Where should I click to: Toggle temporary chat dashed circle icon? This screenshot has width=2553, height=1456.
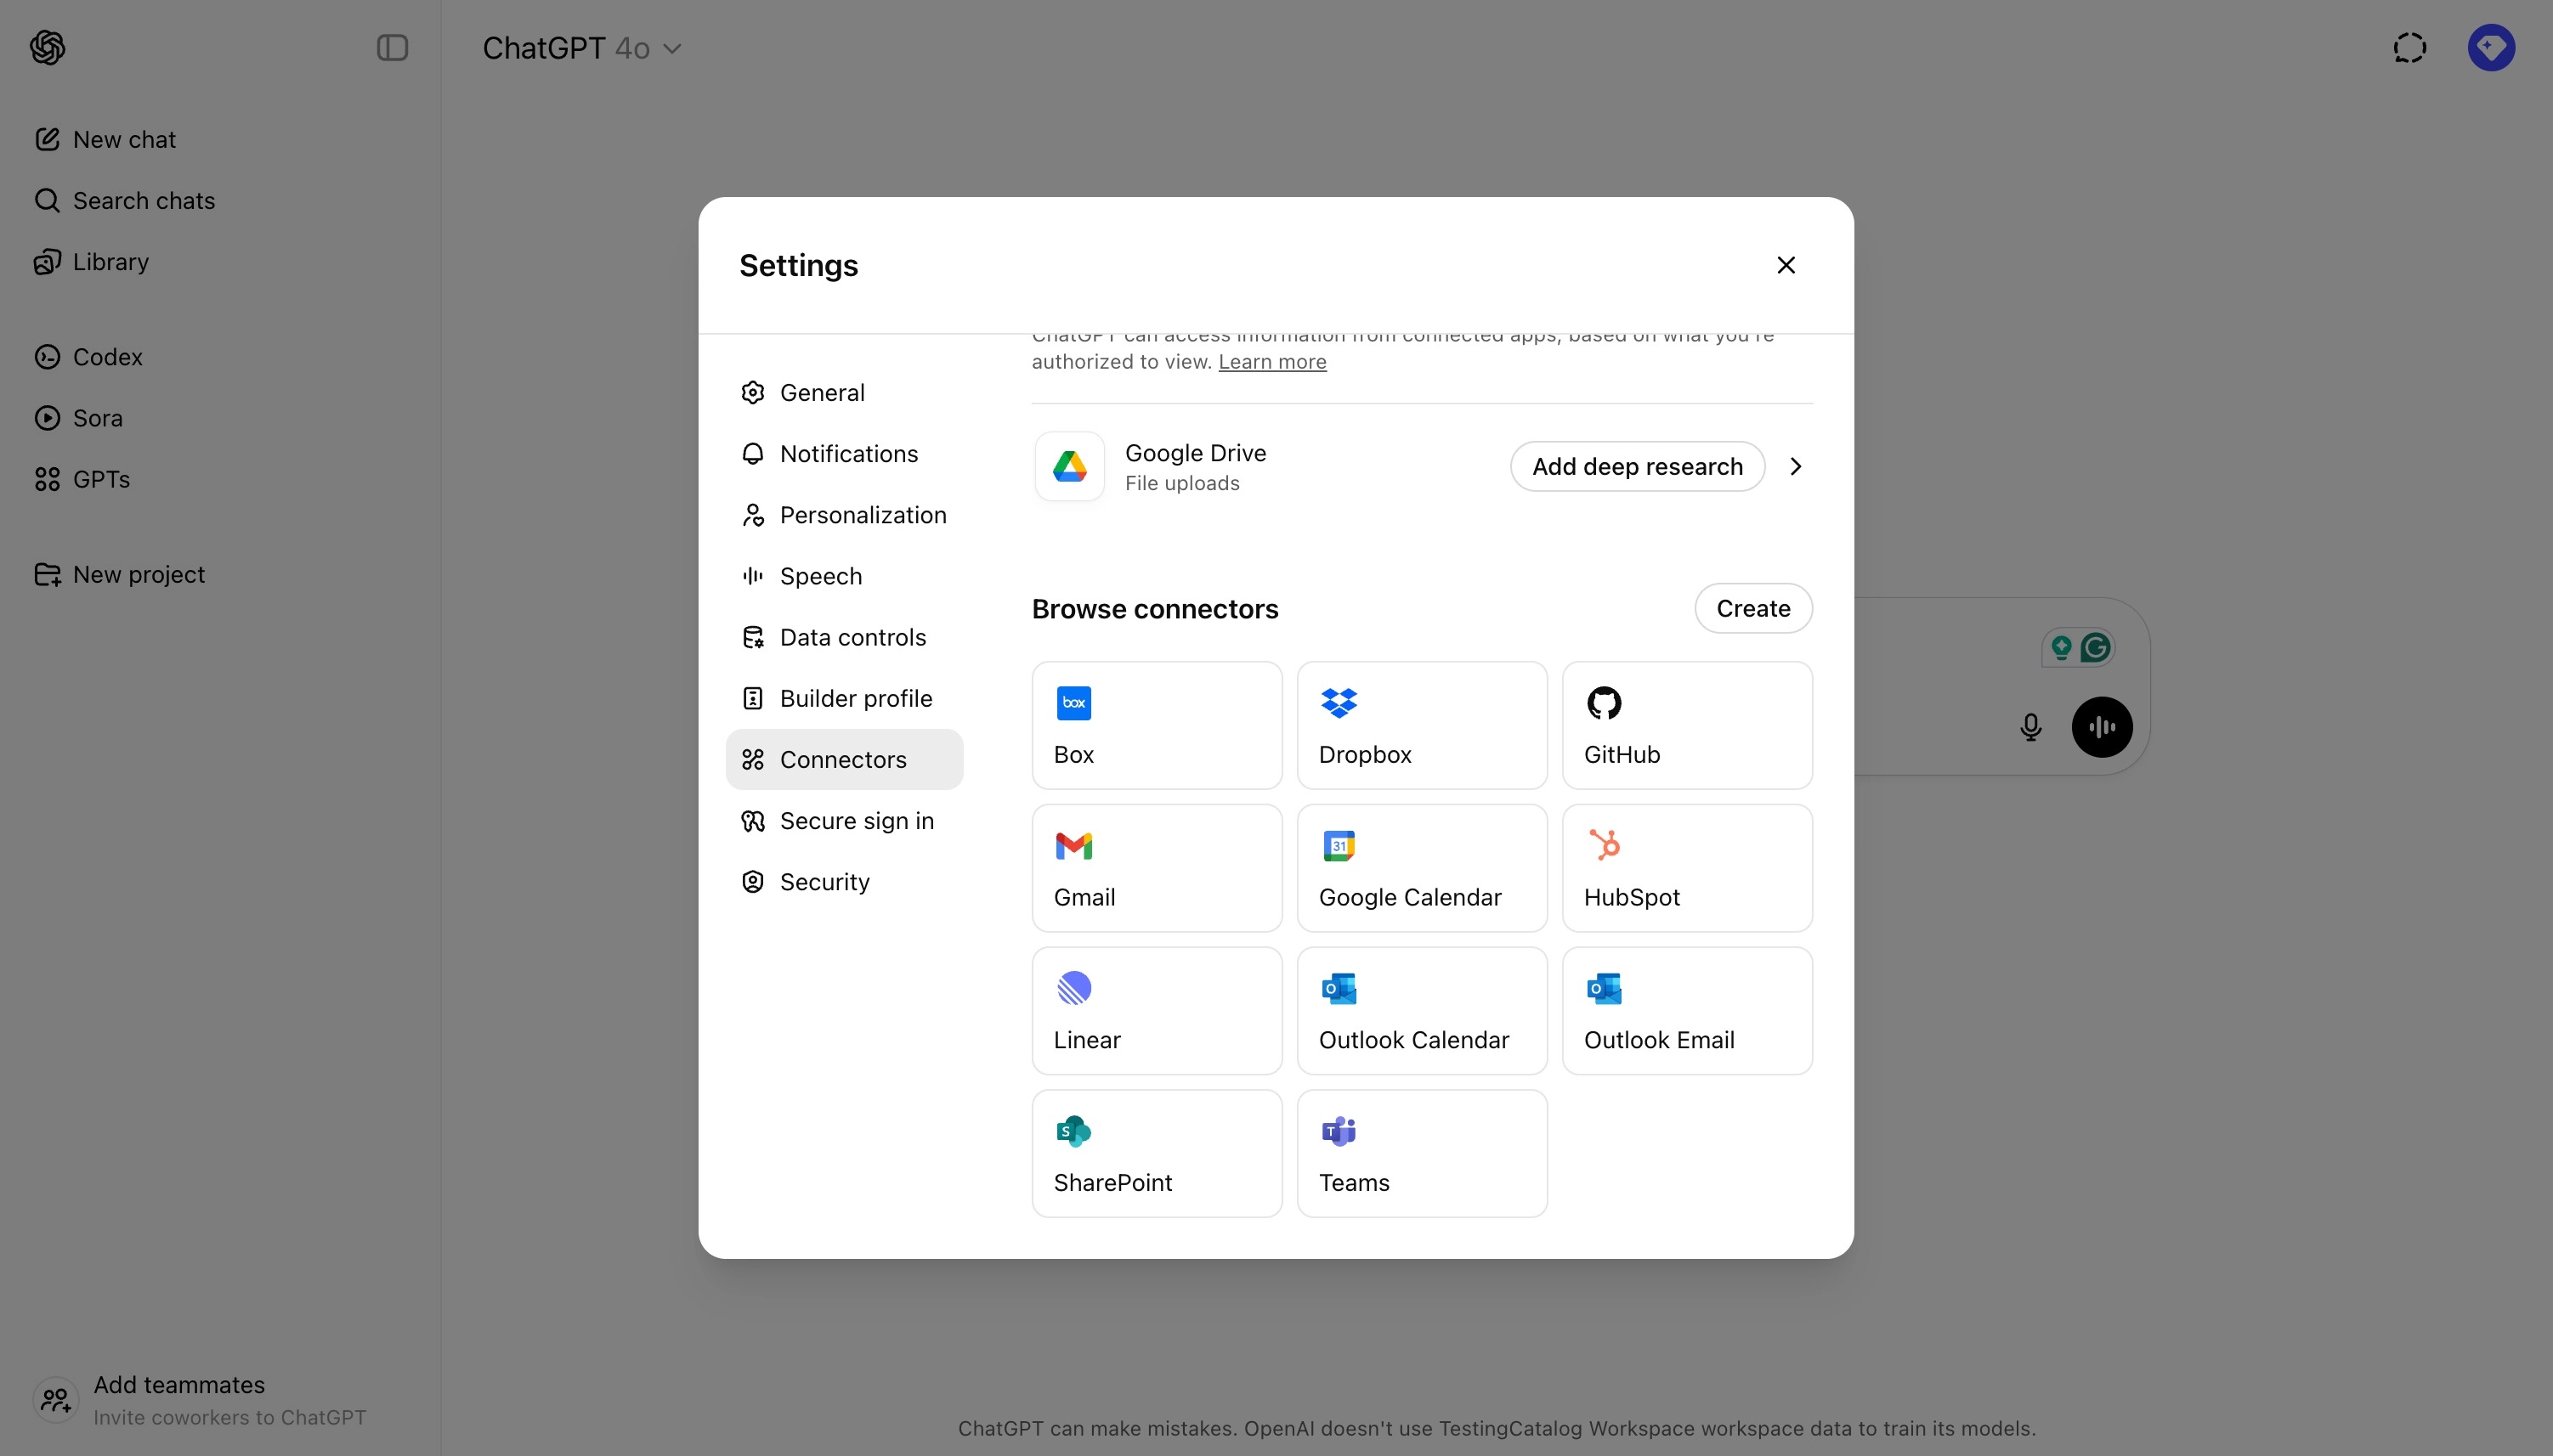tap(2410, 47)
